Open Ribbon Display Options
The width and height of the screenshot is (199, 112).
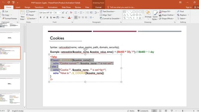[x=180, y=2]
